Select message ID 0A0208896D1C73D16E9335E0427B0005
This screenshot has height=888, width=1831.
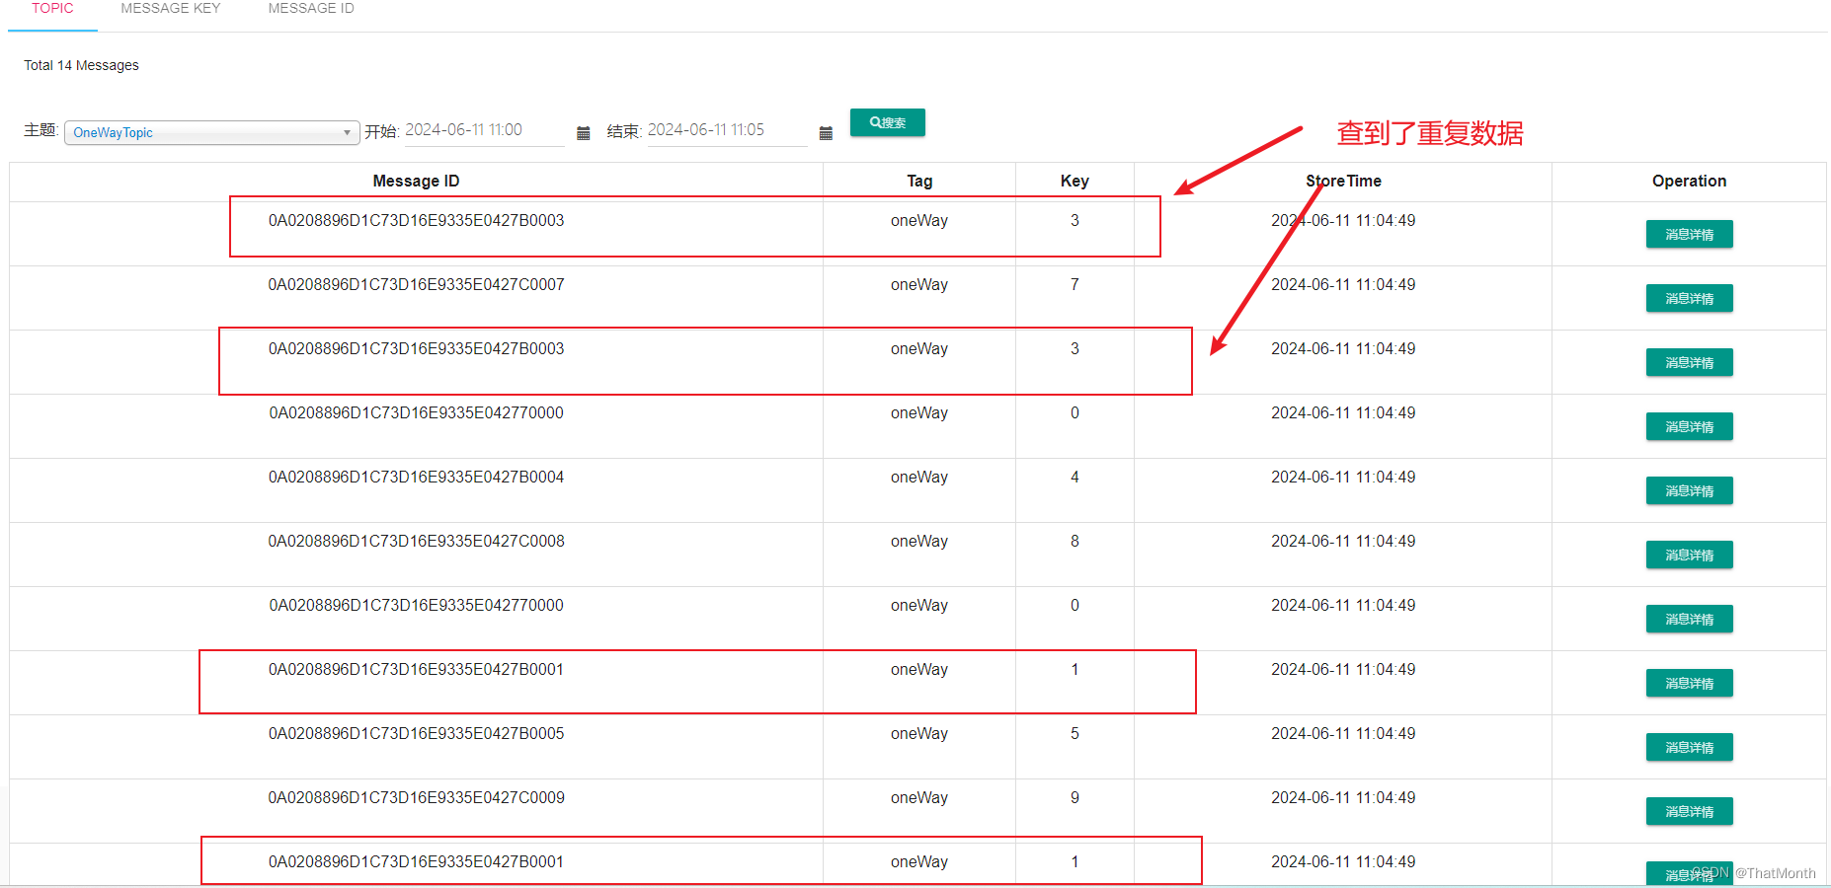tap(416, 734)
